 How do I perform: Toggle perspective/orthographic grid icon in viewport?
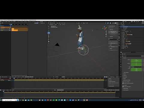(x=106, y=36)
